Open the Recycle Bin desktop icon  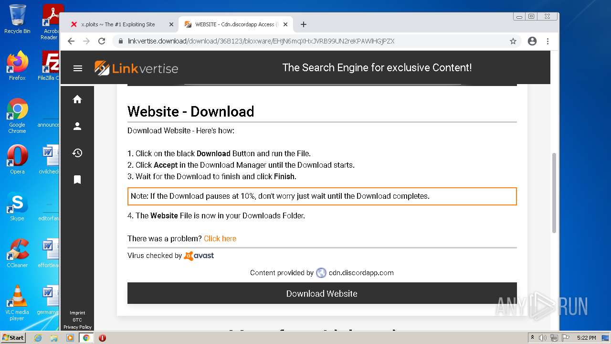17,19
